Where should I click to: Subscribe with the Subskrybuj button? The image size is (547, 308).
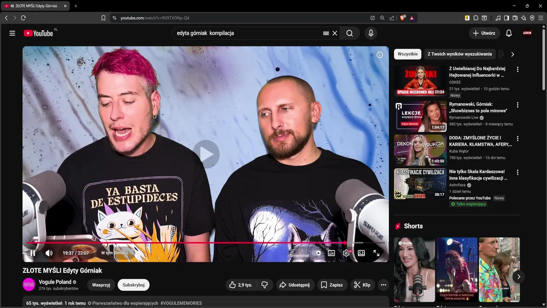(x=133, y=285)
